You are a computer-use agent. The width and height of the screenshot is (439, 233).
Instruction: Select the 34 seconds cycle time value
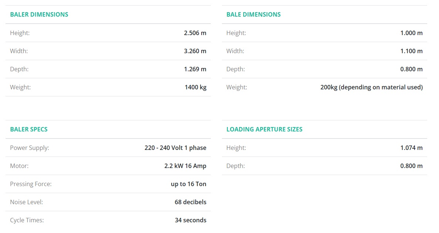190,220
